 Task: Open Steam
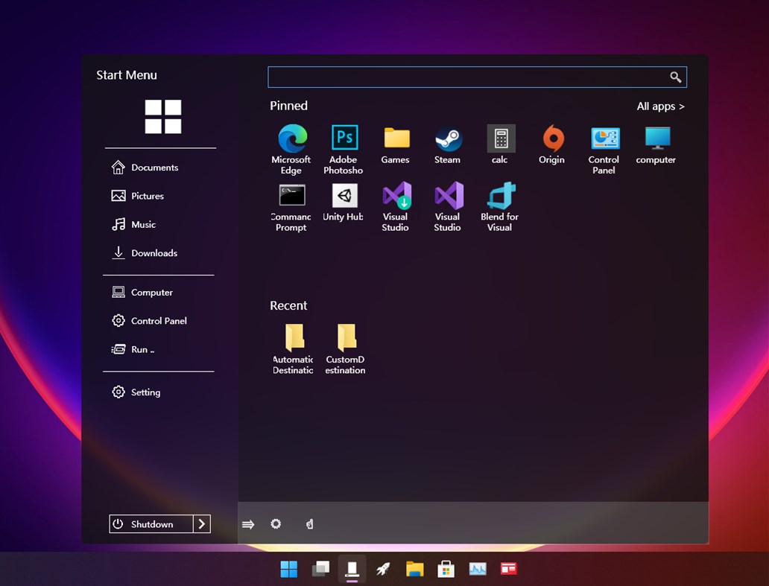448,138
